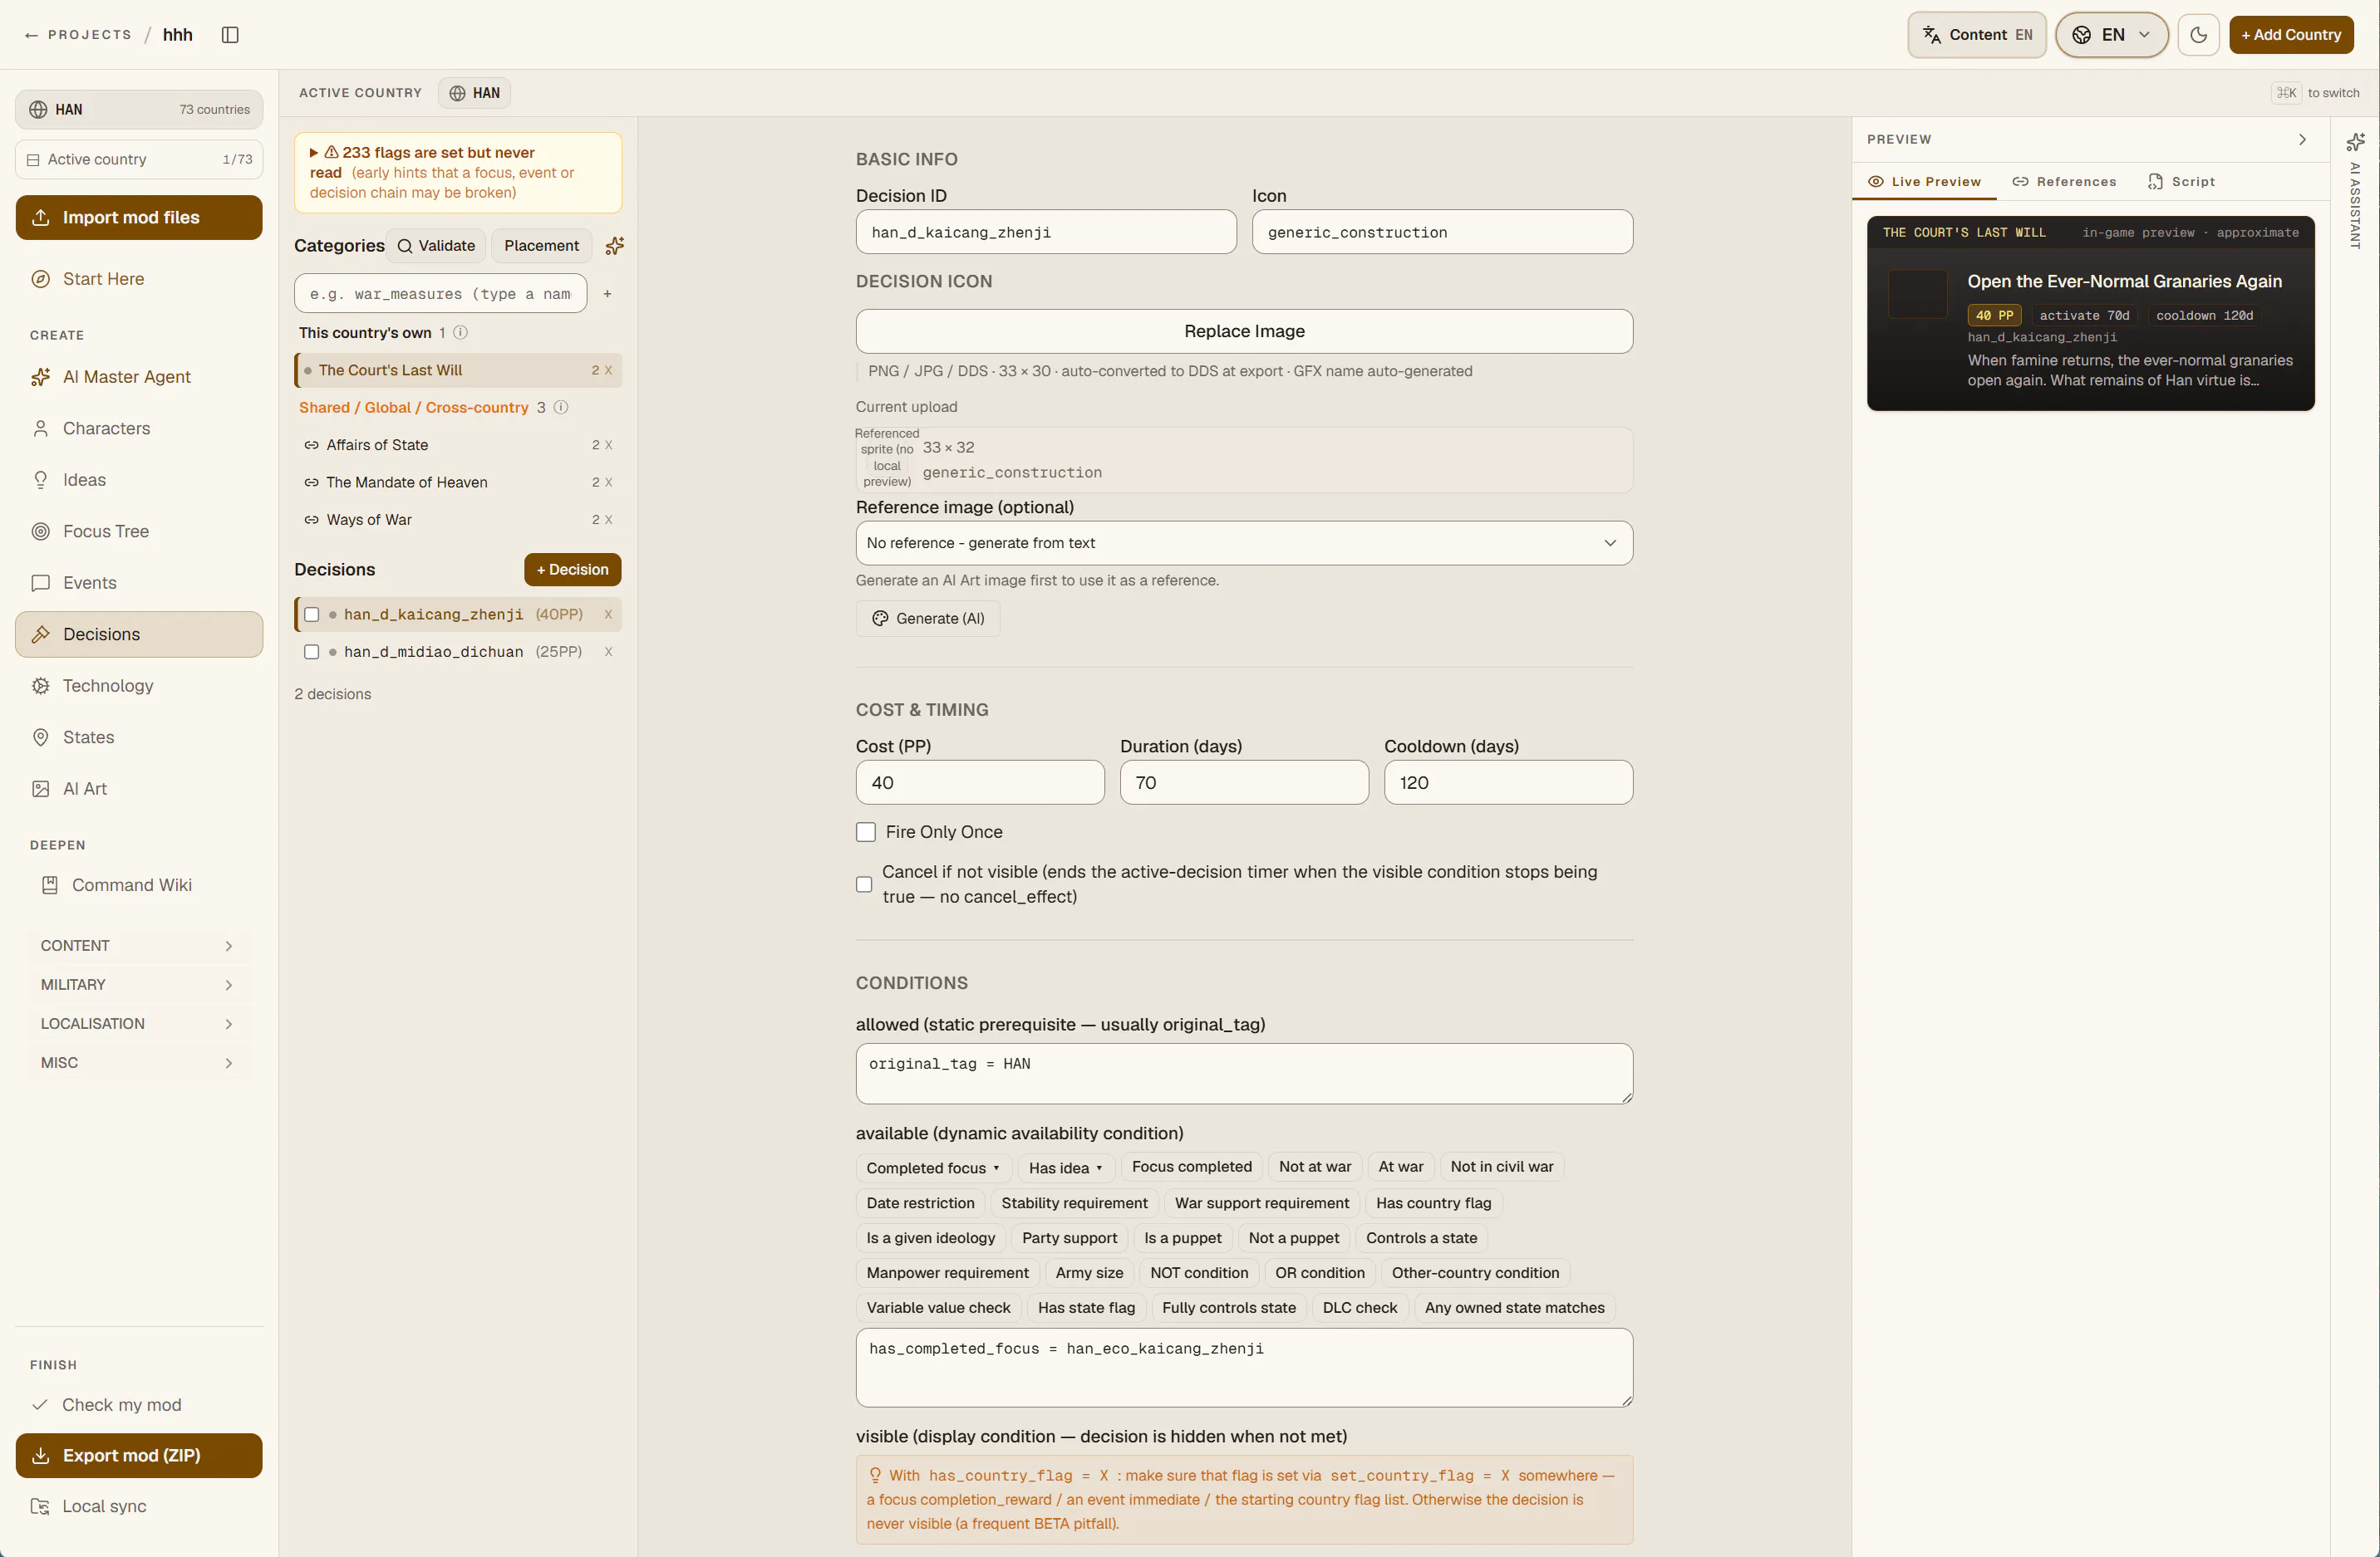Expand MILITARY section
The width and height of the screenshot is (2380, 1557).
coord(139,984)
